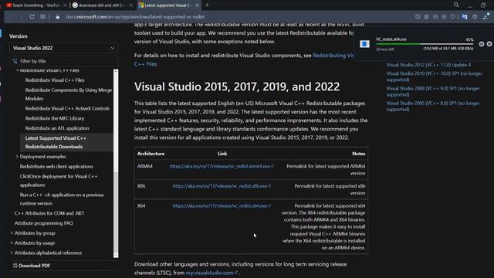Click the 45% download percentage text
Image resolution: width=494 pixels, height=278 pixels.
[x=469, y=39]
